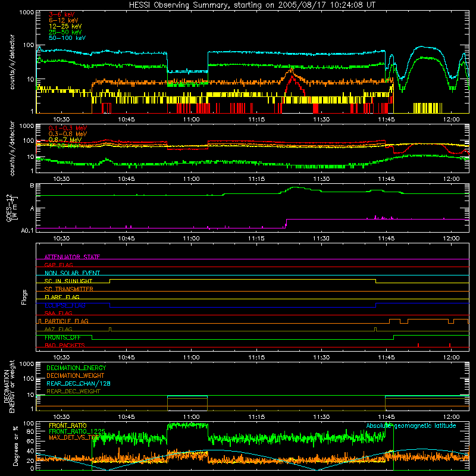Click the A0.1 level label in GOES panel
The height and width of the screenshot is (476, 476).
tap(27, 230)
